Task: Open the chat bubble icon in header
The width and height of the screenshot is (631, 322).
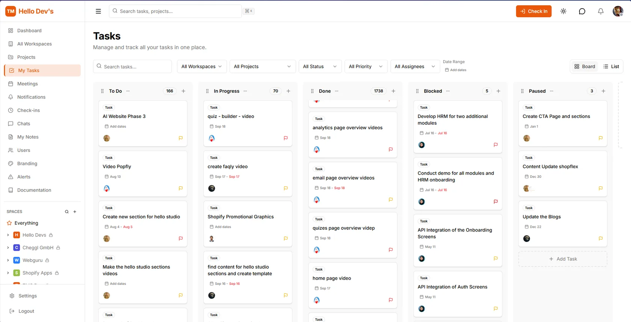Action: click(582, 11)
